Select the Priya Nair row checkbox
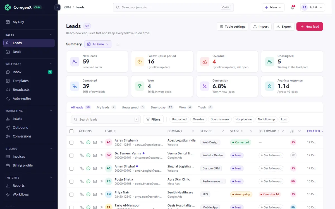Viewport: 335px width, 209px height. (71, 195)
